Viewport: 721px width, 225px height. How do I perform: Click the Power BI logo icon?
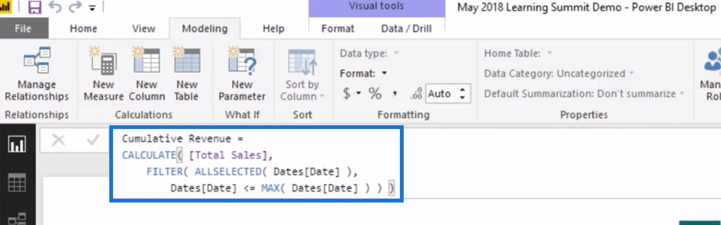tap(5, 7)
